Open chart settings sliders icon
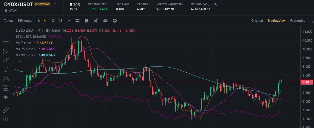 click(x=77, y=21)
